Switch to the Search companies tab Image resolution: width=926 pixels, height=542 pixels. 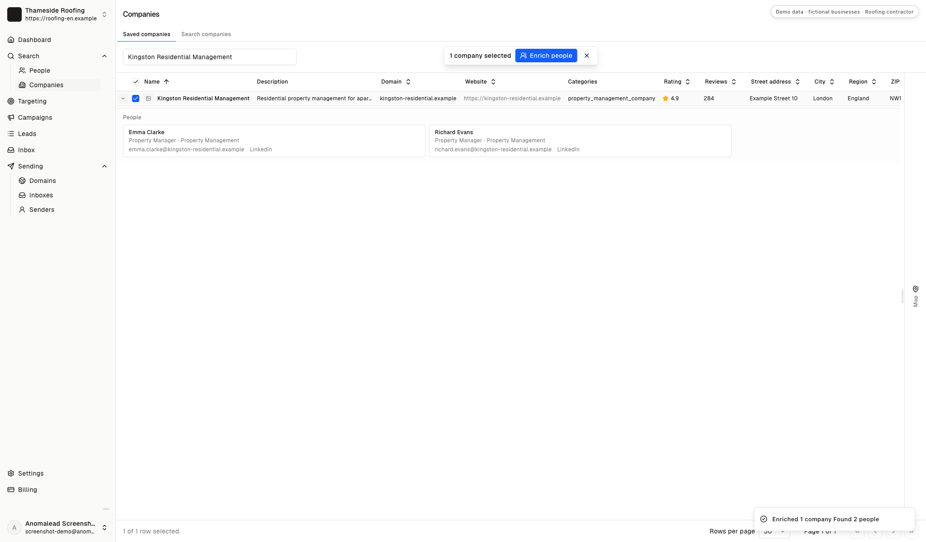tap(206, 34)
